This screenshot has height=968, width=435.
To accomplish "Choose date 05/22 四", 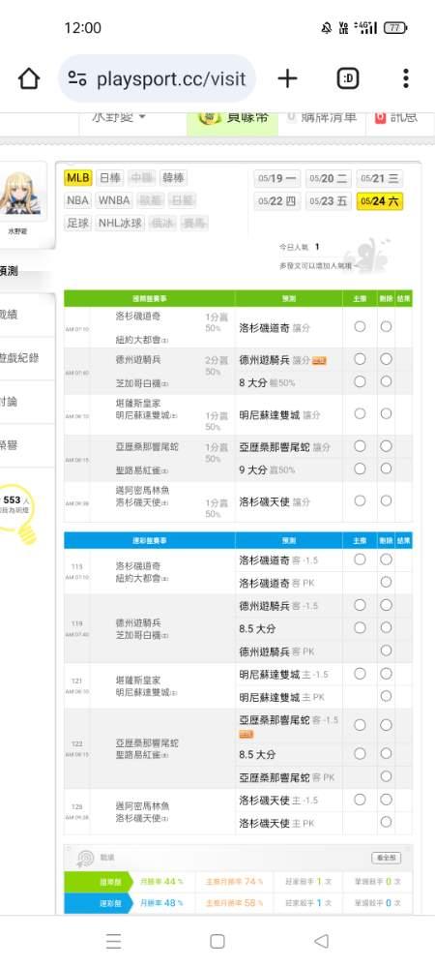I will click(277, 201).
